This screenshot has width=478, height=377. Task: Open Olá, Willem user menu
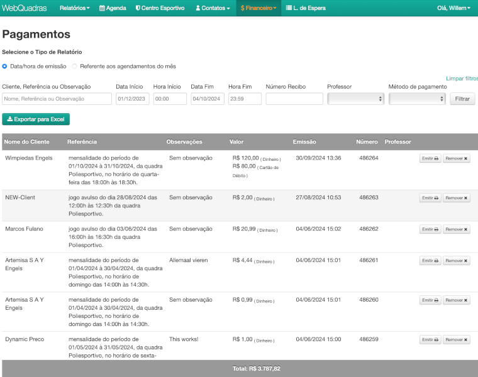(453, 8)
